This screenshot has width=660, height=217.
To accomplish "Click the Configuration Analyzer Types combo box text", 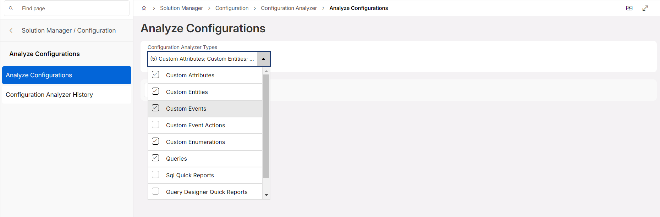I will click(x=202, y=59).
